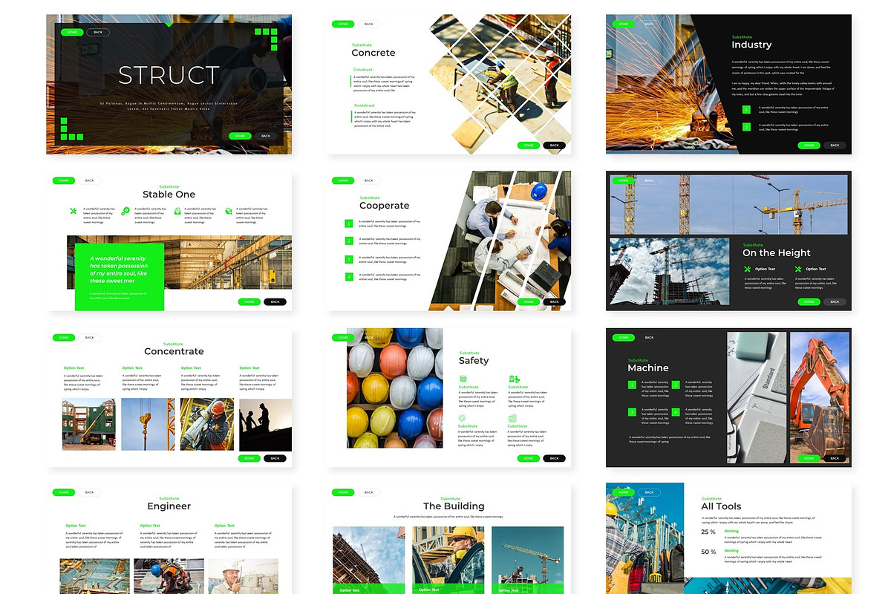Select numbered marker 1 on Cooperate slide
Screen dimensions: 891x594
349,222
